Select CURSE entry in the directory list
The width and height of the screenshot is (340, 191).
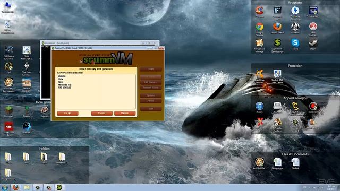coord(62,76)
